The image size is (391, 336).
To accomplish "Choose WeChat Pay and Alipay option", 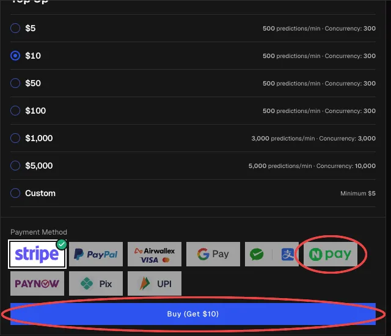I will 272,254.
